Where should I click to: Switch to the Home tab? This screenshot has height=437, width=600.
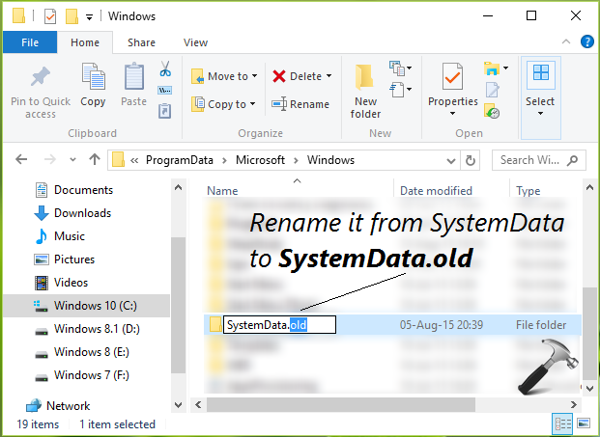click(85, 42)
